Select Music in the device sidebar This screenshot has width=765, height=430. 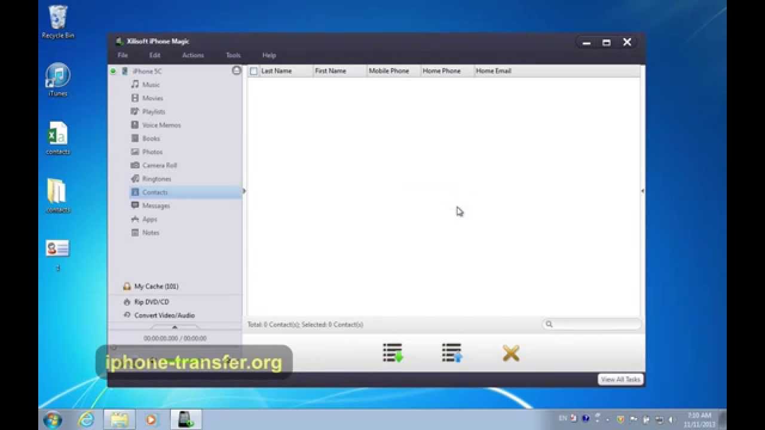pyautogui.click(x=151, y=85)
